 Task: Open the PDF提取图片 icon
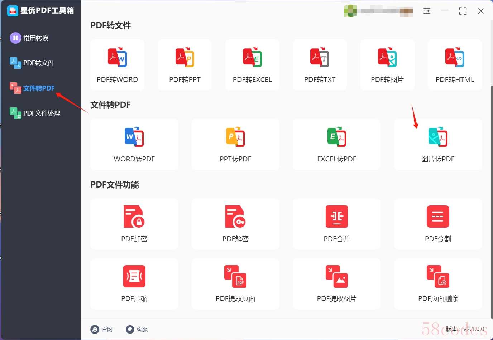point(337,276)
